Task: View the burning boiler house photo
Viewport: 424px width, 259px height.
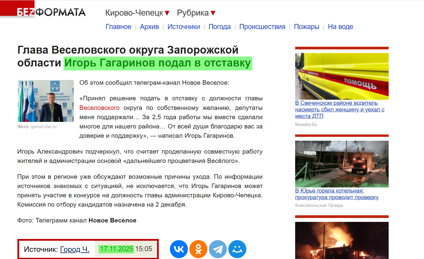Action: pos(342,164)
